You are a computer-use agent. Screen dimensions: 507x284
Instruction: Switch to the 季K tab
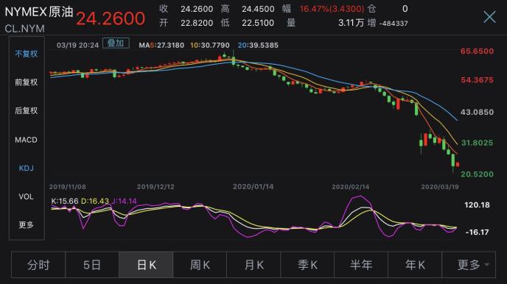(307, 265)
